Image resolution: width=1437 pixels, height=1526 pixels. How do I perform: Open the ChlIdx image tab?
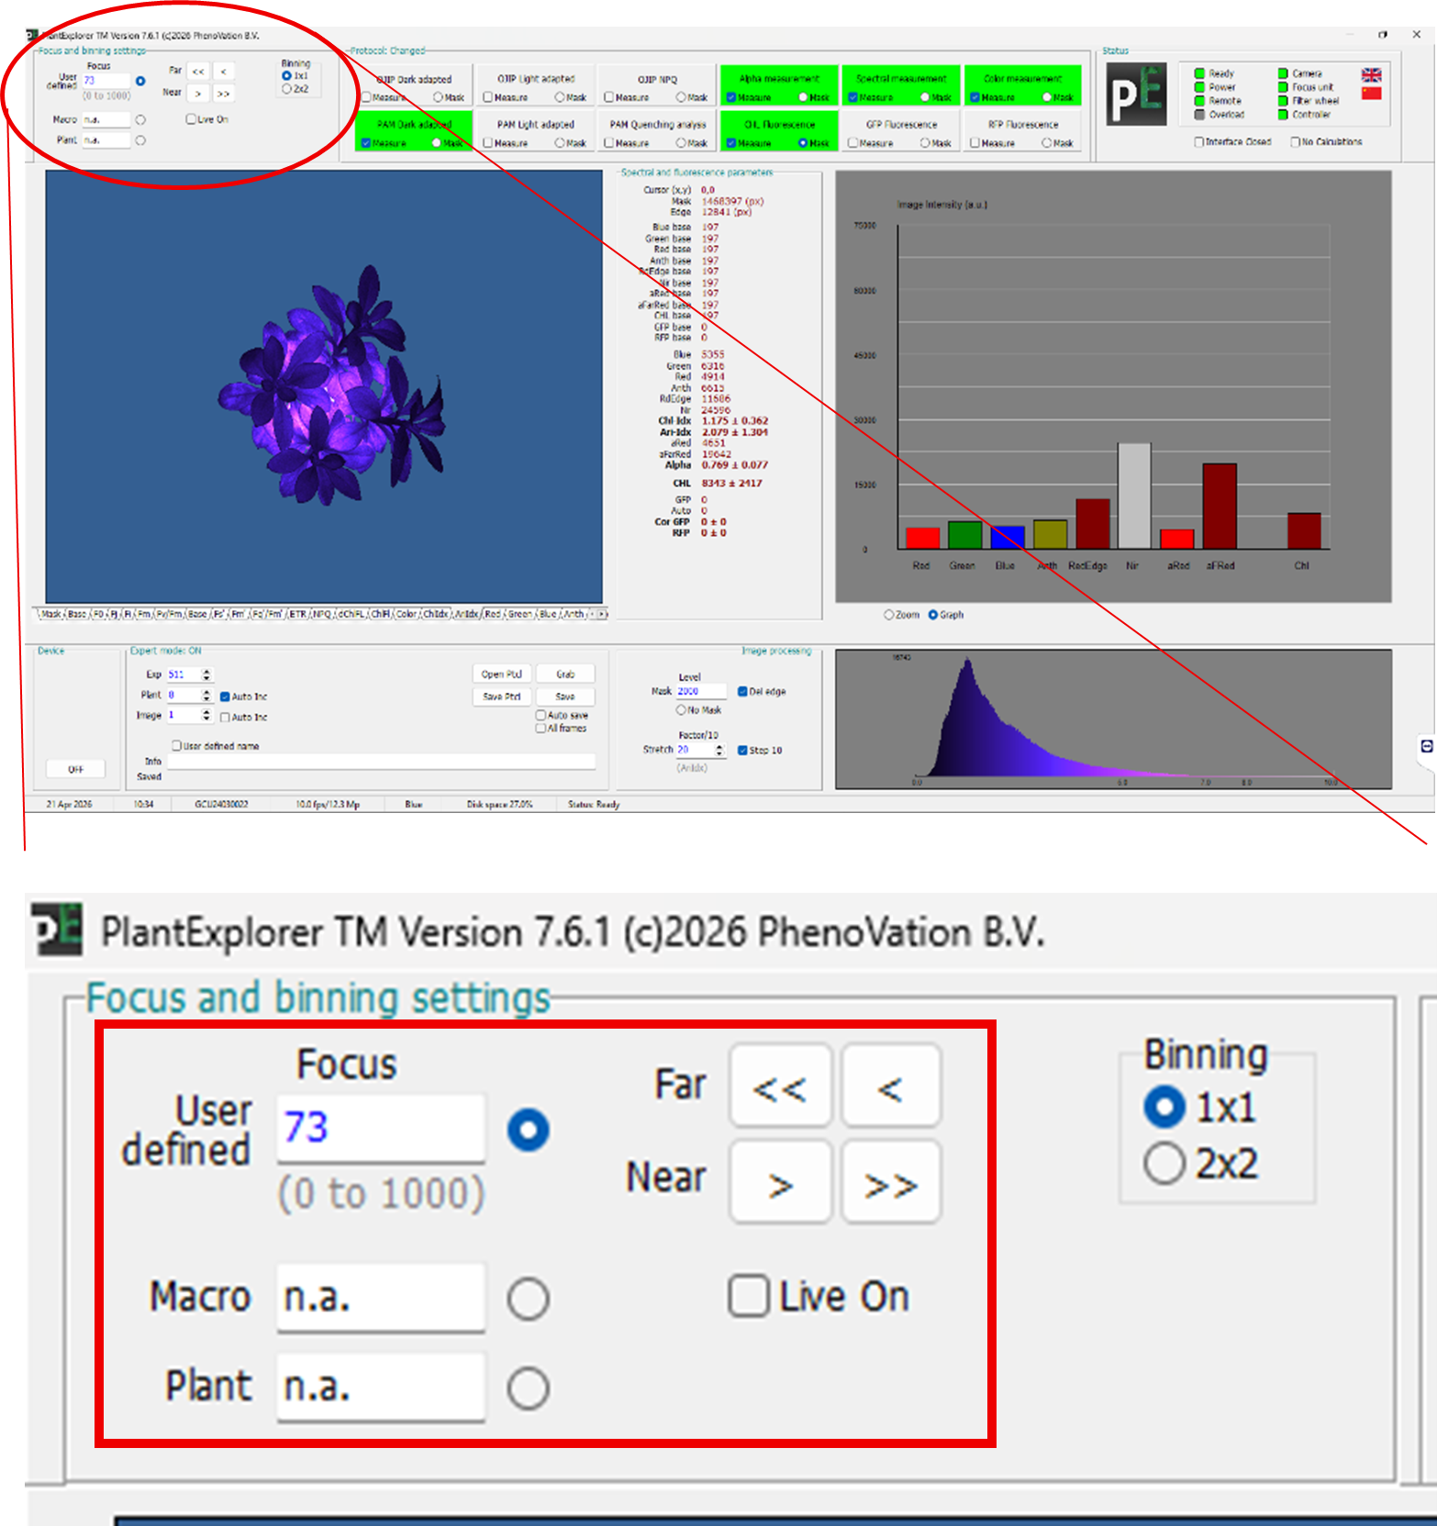pos(436,615)
